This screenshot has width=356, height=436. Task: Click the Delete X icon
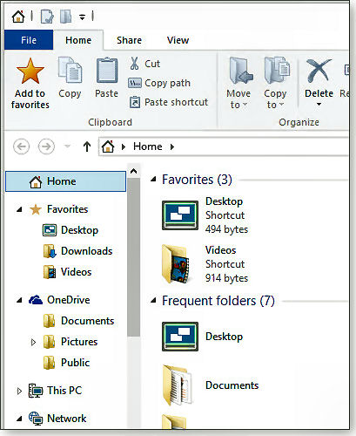pos(319,71)
